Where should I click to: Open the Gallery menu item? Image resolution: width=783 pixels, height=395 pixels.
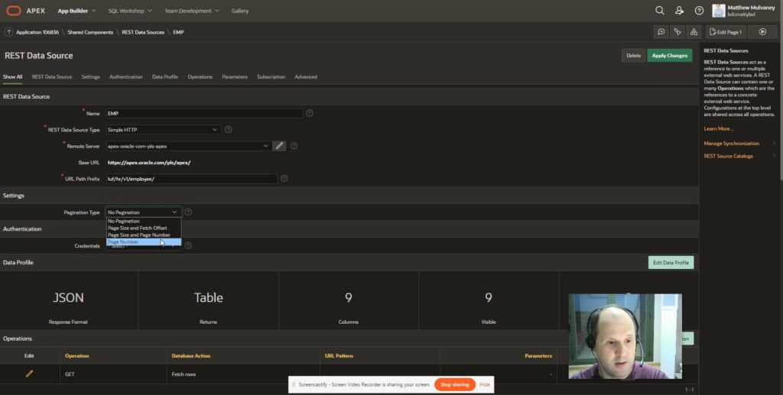click(239, 11)
